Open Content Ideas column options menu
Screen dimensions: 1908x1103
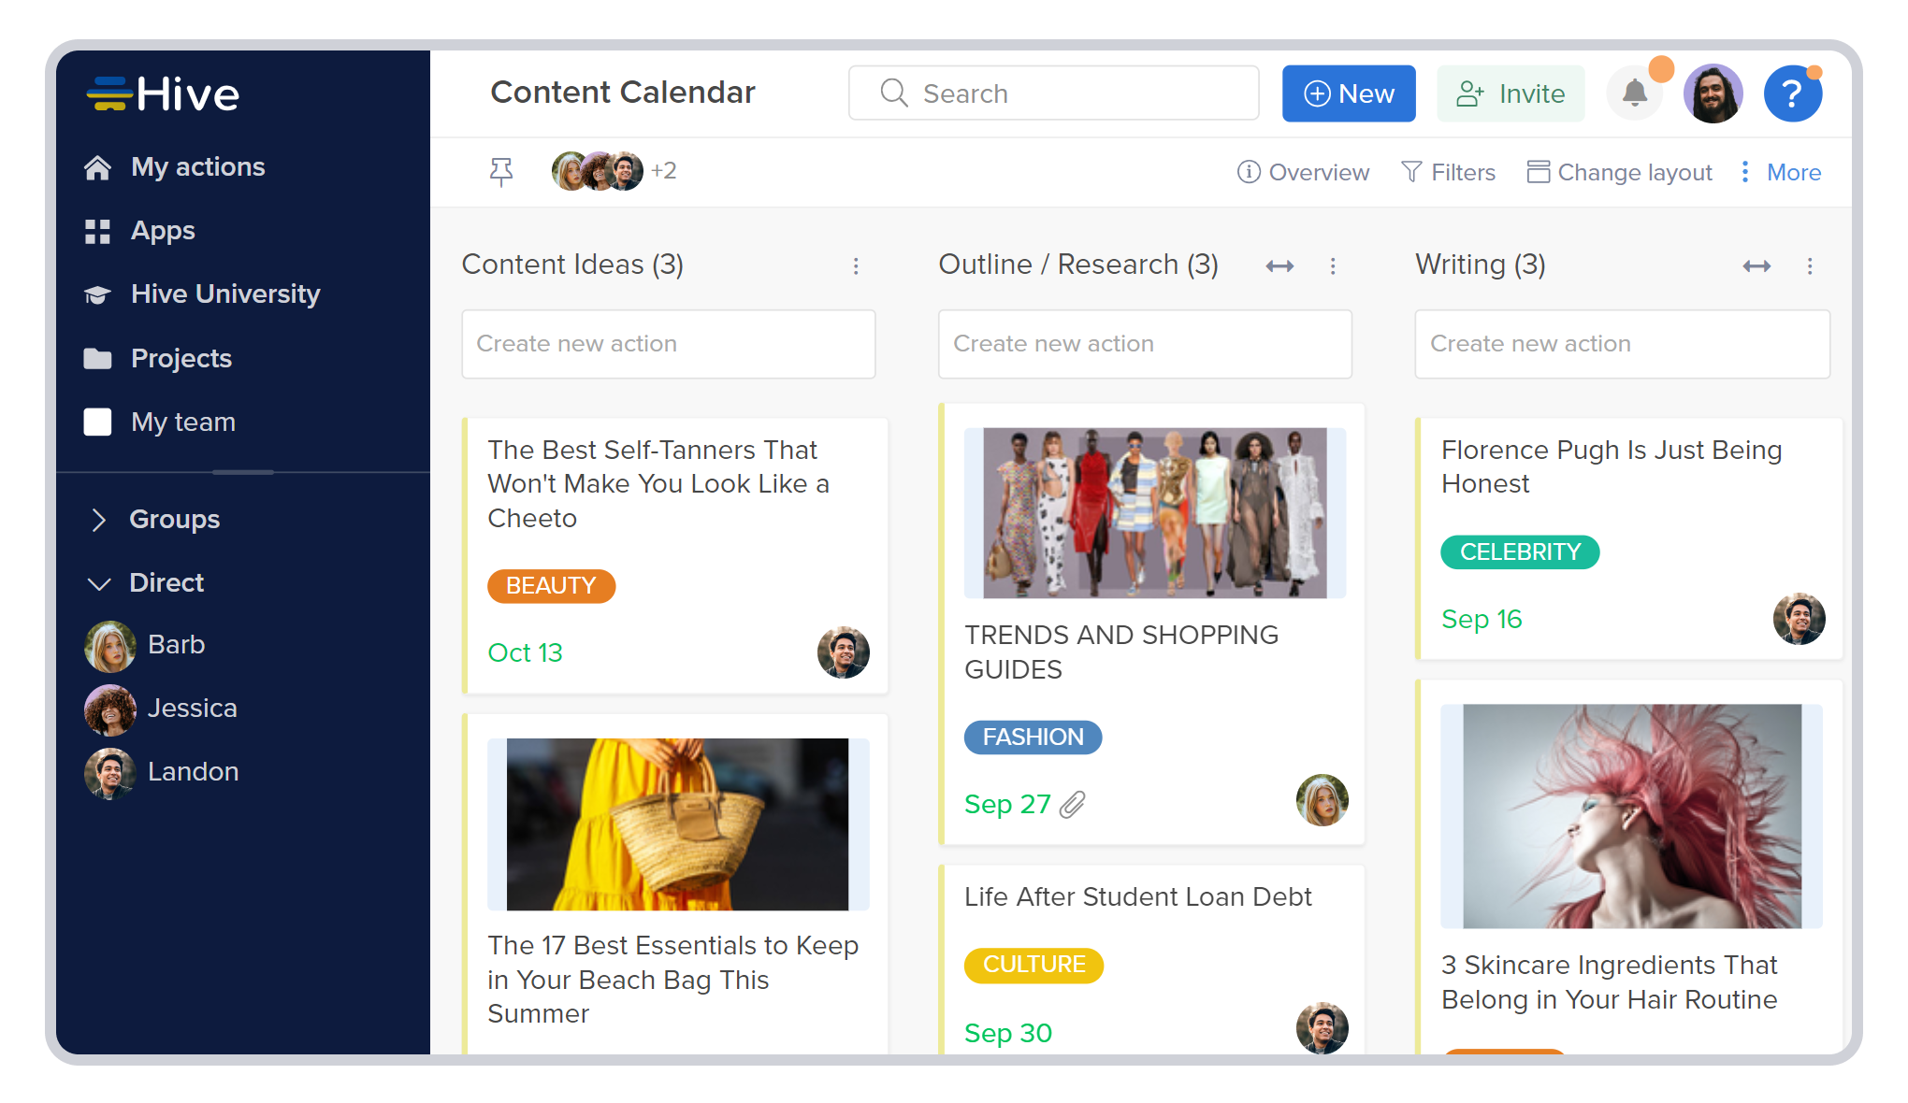pyautogui.click(x=856, y=266)
